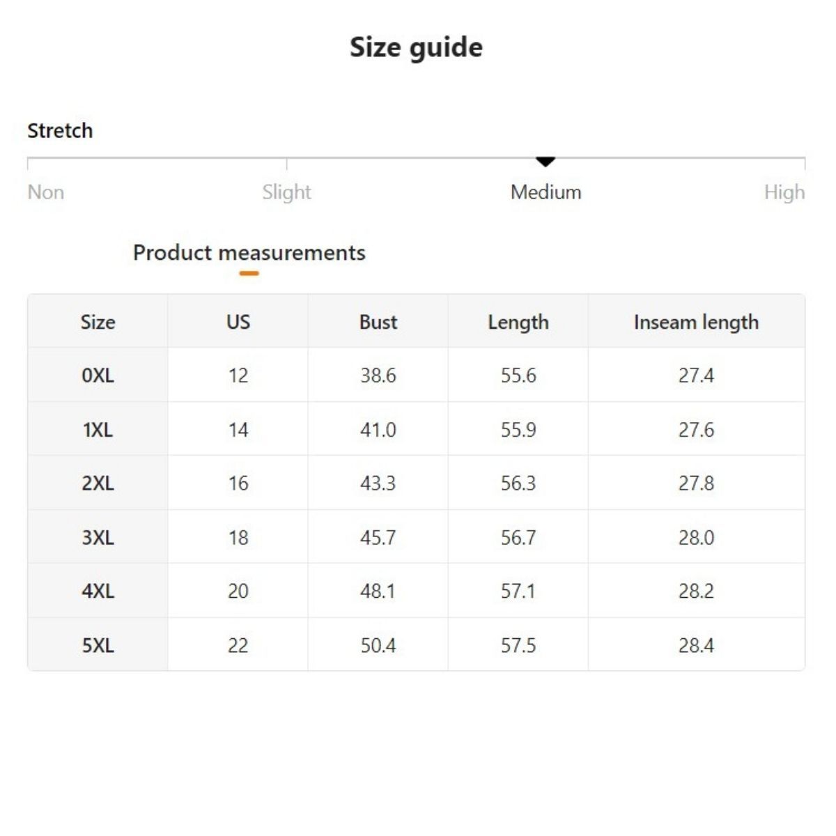Click the Stretch section label
Image resolution: width=836 pixels, height=836 pixels.
[60, 130]
